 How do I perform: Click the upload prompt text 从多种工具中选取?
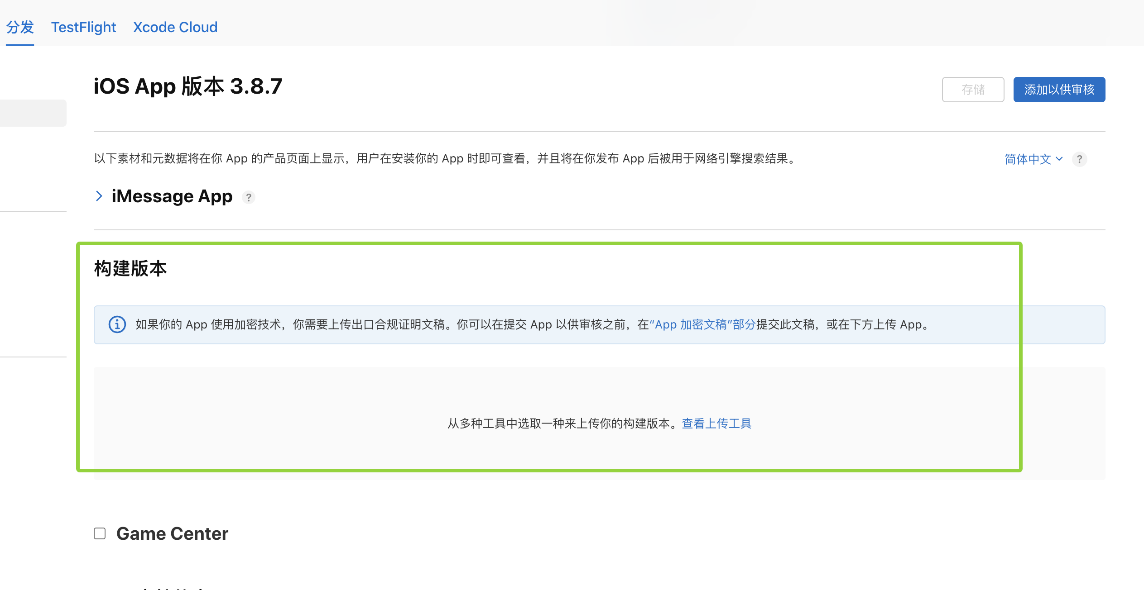pyautogui.click(x=562, y=423)
